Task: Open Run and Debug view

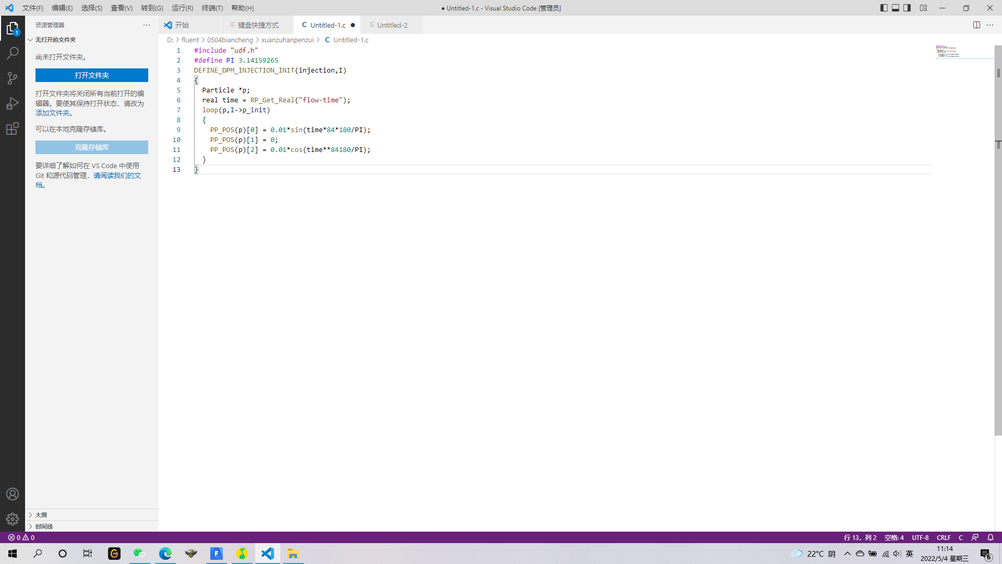Action: coord(13,103)
